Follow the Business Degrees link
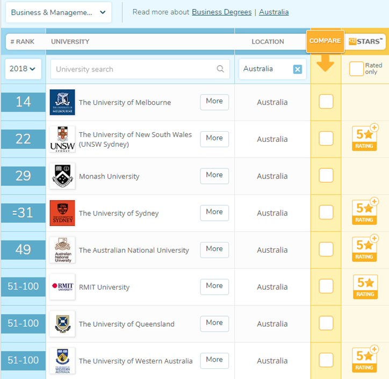This screenshot has width=389, height=379. 221,12
